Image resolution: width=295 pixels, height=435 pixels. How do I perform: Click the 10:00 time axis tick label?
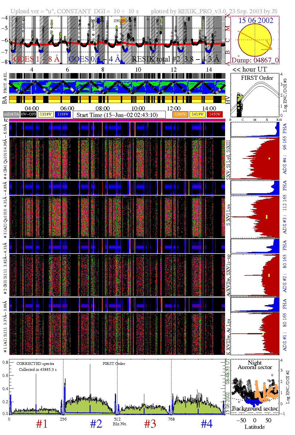pos(138,108)
